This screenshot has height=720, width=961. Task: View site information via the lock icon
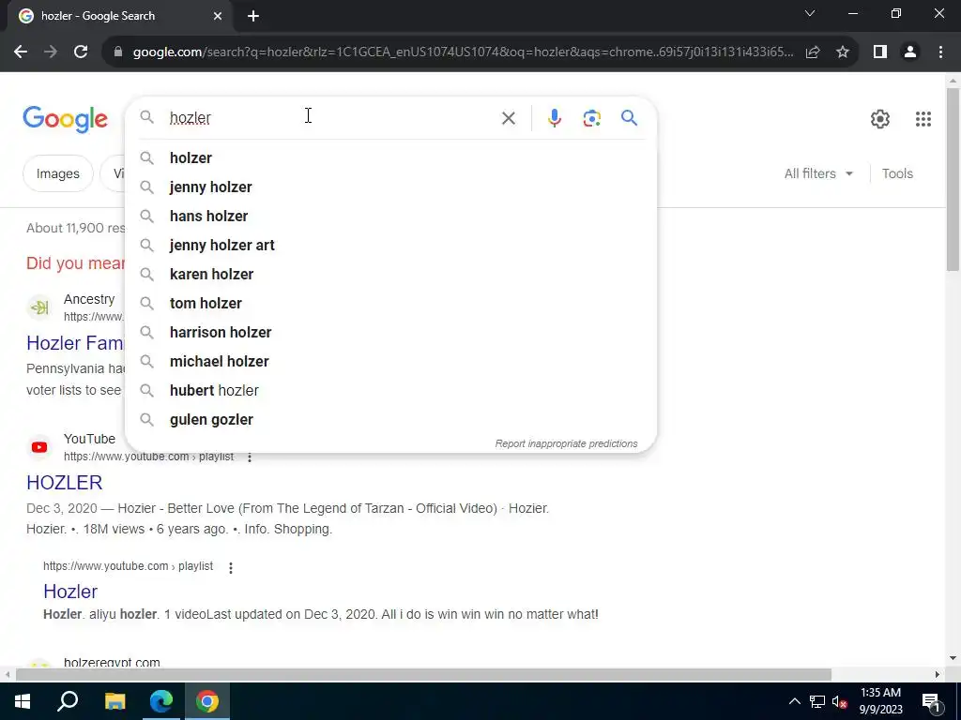tap(118, 52)
